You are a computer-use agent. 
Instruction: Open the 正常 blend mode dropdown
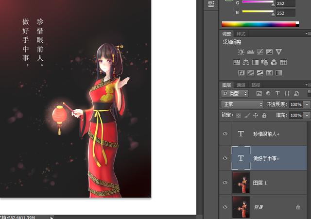point(242,104)
